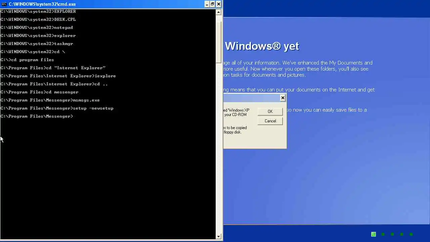Image resolution: width=430 pixels, height=242 pixels.
Task: Click the 'taskmgr' command line
Action: [x=37, y=44]
